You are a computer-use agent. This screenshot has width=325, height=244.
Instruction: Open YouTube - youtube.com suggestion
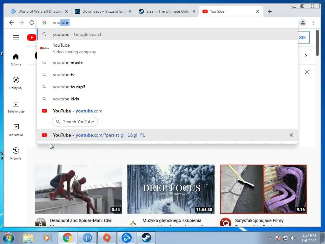click(x=167, y=111)
